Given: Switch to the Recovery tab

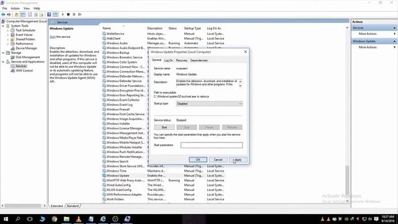Looking at the screenshot, I should [x=182, y=60].
